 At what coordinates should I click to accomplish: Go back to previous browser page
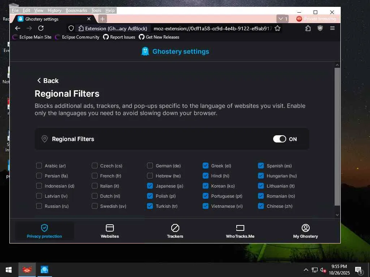pos(18,28)
